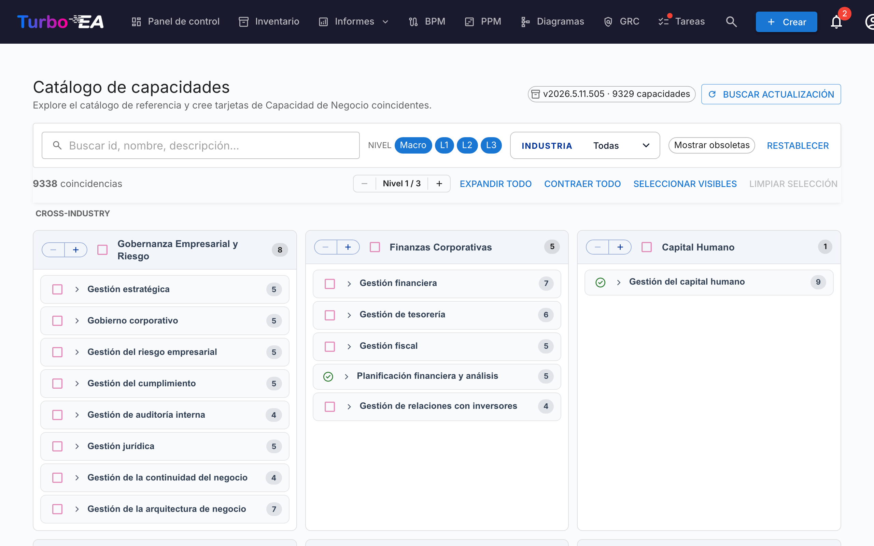The width and height of the screenshot is (874, 546).
Task: Collapse a level in Finanzas Corporativas
Action: click(x=325, y=247)
